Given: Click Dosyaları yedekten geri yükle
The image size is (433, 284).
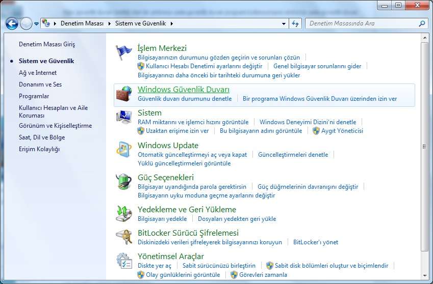Looking at the screenshot, I should click(237, 219).
